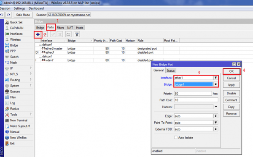Screen dimensions: 253x157
Task: Click the undo arrow icon
Action: [x=2, y=15]
